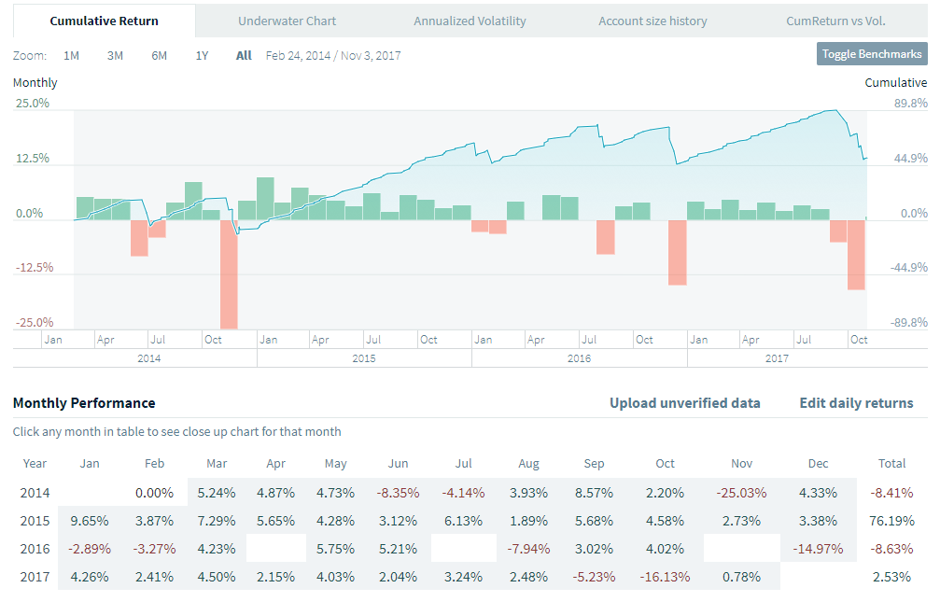The width and height of the screenshot is (940, 602).
Task: Click the Toggle Benchmarks button
Action: (872, 54)
